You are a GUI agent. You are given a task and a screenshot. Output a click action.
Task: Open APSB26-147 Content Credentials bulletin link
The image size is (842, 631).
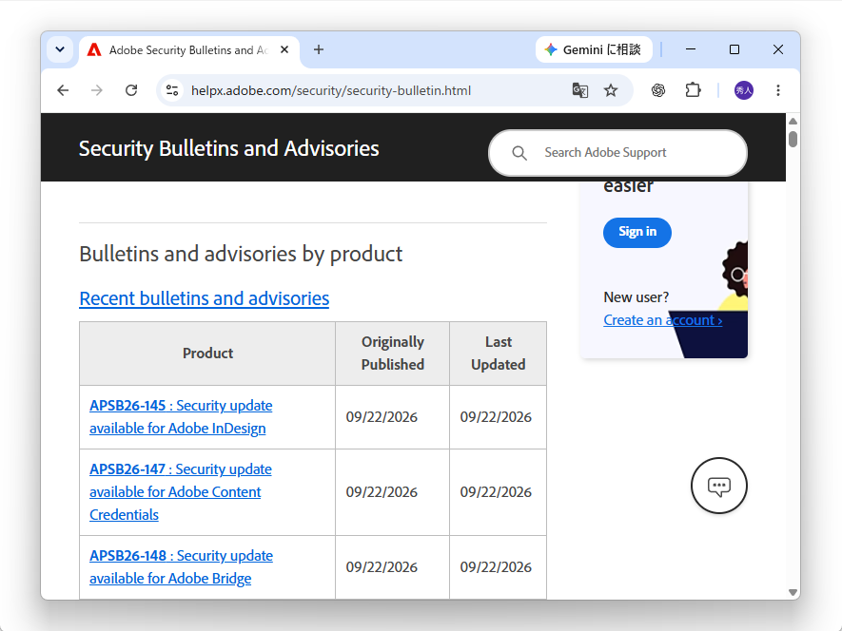pos(181,492)
